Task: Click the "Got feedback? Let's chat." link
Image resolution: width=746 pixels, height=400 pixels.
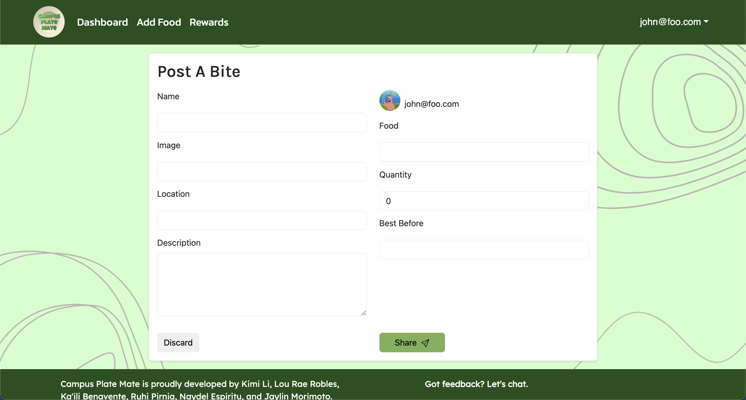Action: point(476,384)
